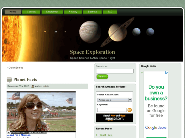Image resolution: width=185 pixels, height=138 pixels.
Task: Go to the Disclaimer page
Action: pyautogui.click(x=52, y=12)
